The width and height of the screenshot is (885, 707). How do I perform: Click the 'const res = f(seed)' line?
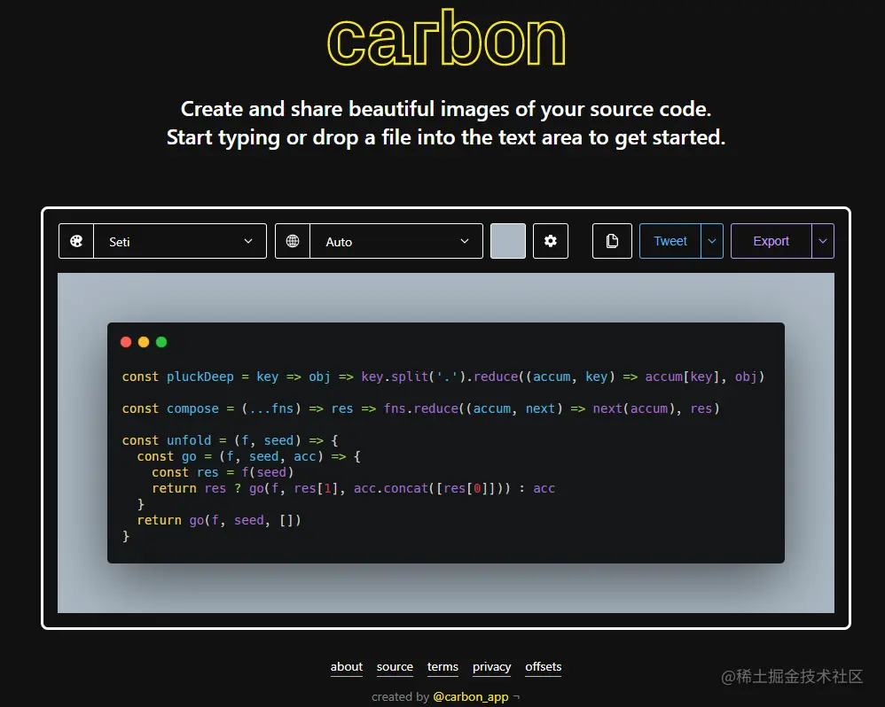tap(223, 472)
